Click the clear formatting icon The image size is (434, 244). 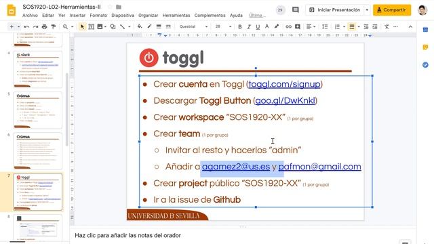tap(387, 27)
